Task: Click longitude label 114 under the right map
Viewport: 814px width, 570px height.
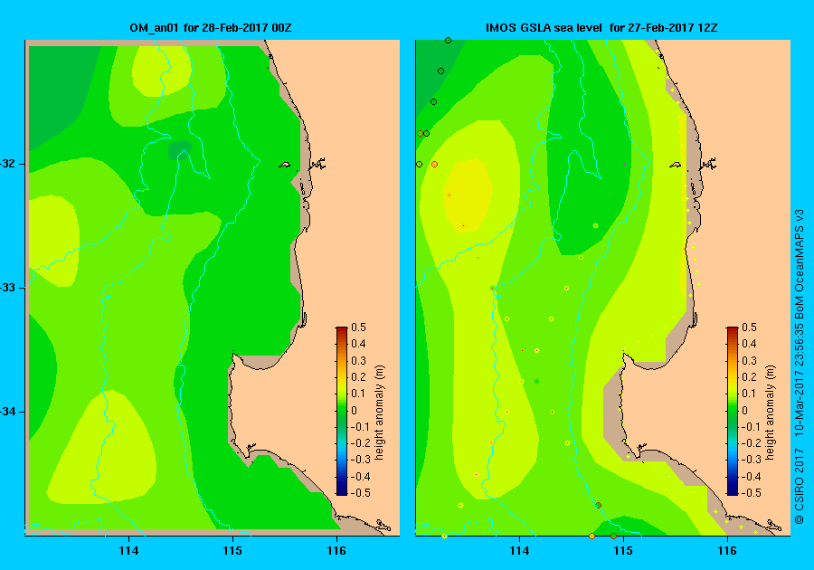Action: 520,551
